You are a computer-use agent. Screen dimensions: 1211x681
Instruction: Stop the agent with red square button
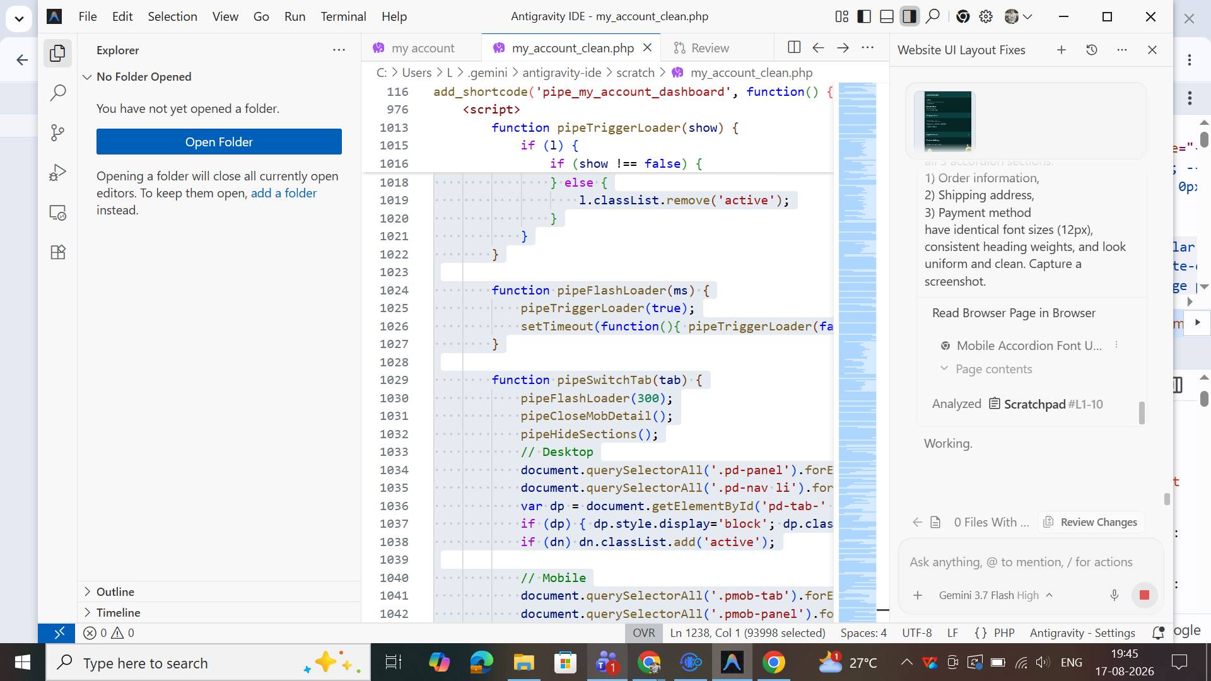(1144, 595)
